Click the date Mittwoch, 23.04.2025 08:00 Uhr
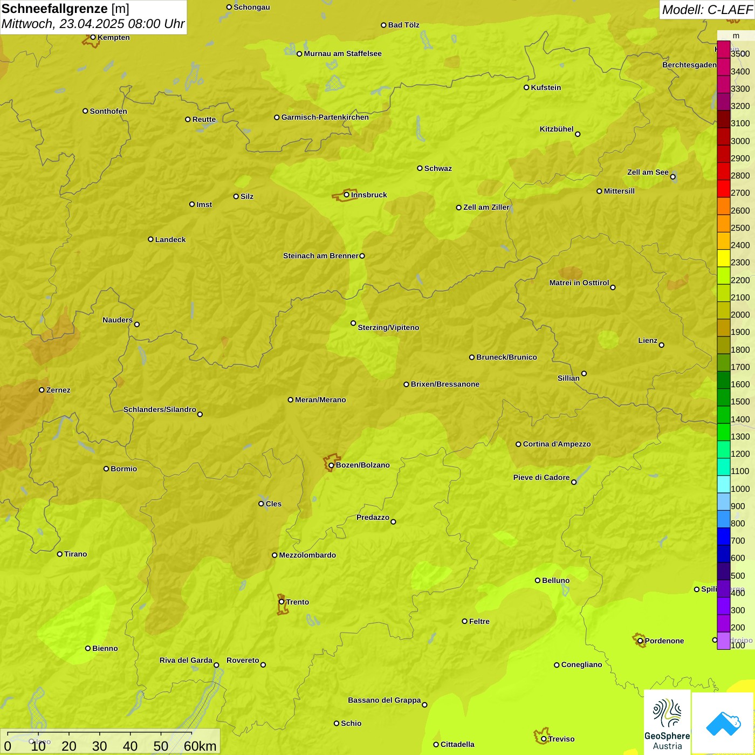Image resolution: width=755 pixels, height=755 pixels. coord(93,24)
